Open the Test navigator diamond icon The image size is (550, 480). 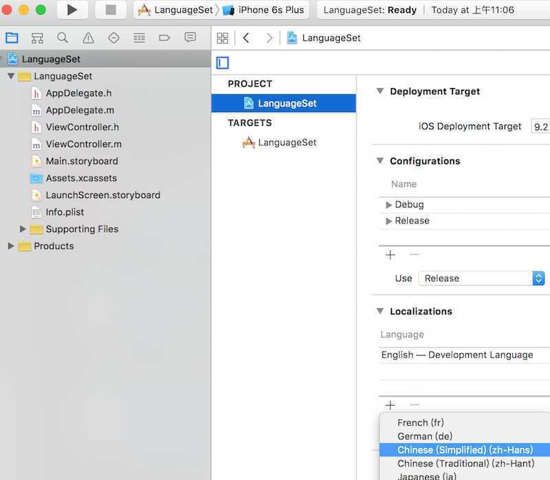tap(113, 38)
